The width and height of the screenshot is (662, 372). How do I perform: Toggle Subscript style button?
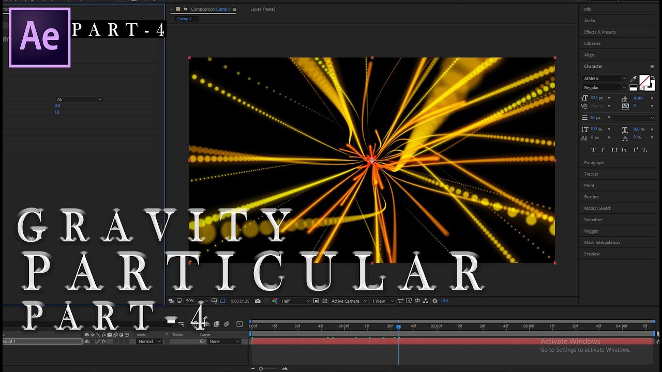click(x=645, y=150)
